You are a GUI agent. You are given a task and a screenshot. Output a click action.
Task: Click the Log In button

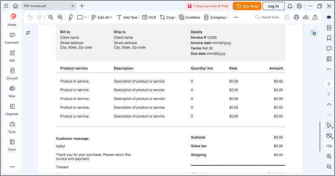coord(273,6)
